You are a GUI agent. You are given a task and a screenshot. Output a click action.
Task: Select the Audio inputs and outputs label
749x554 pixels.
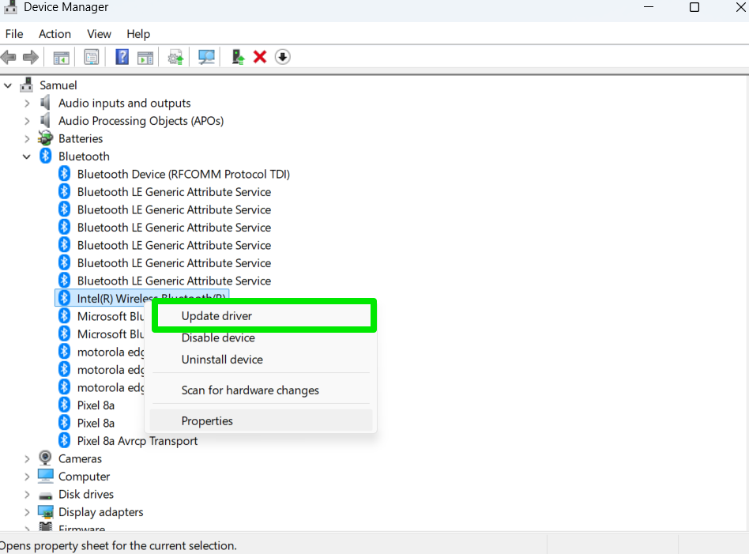[x=124, y=104]
